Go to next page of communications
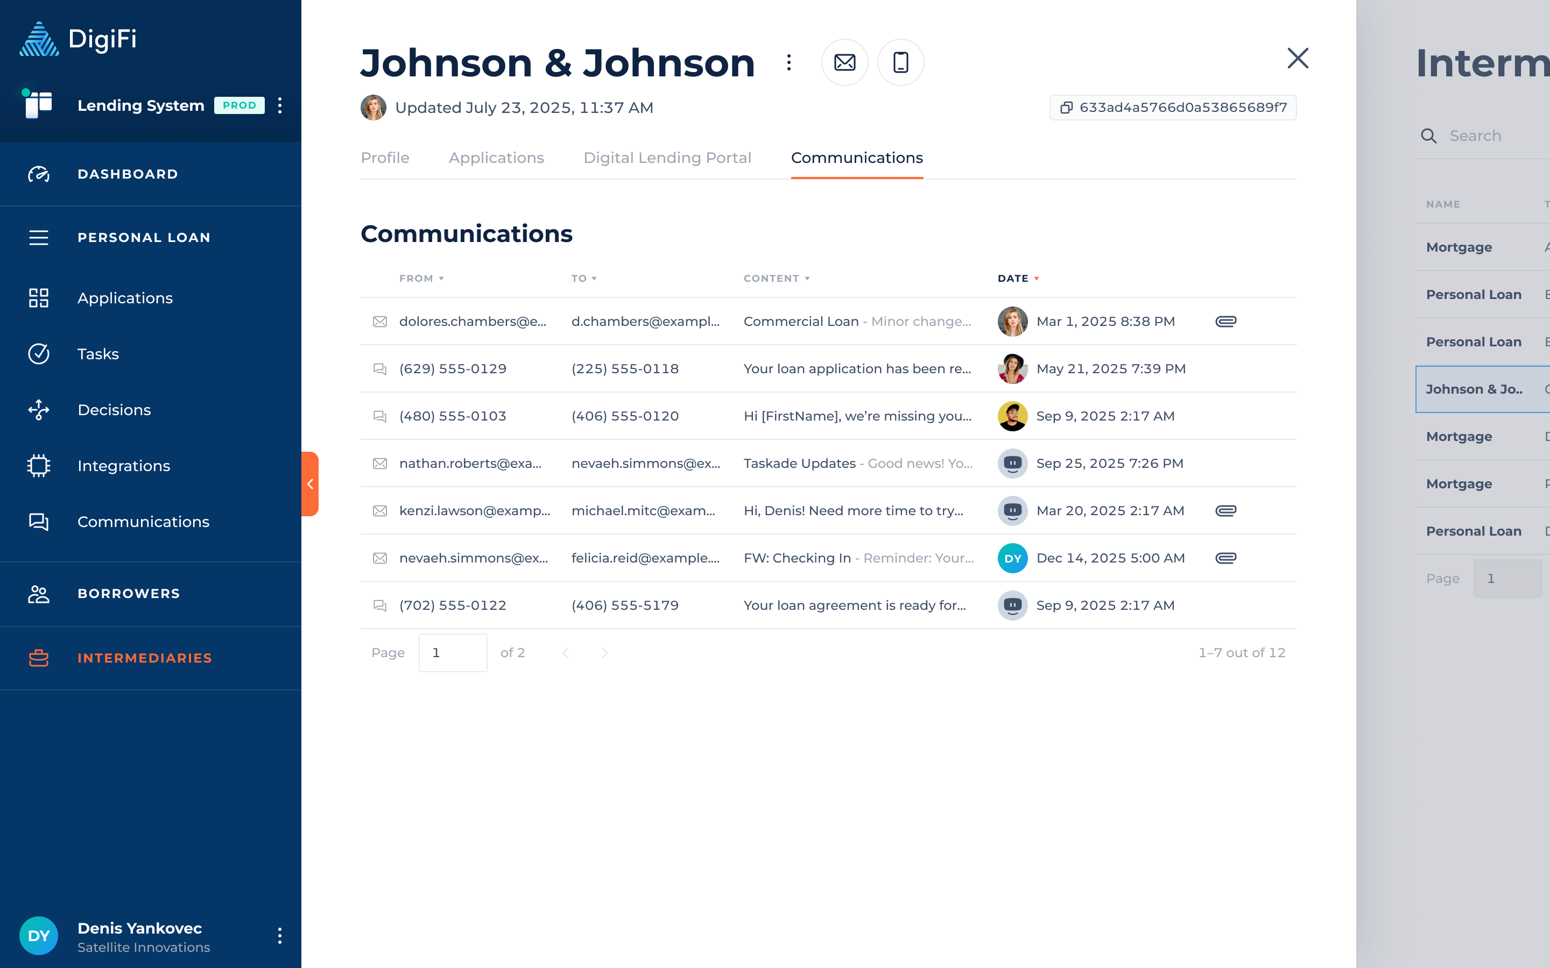This screenshot has width=1550, height=968. tap(604, 652)
